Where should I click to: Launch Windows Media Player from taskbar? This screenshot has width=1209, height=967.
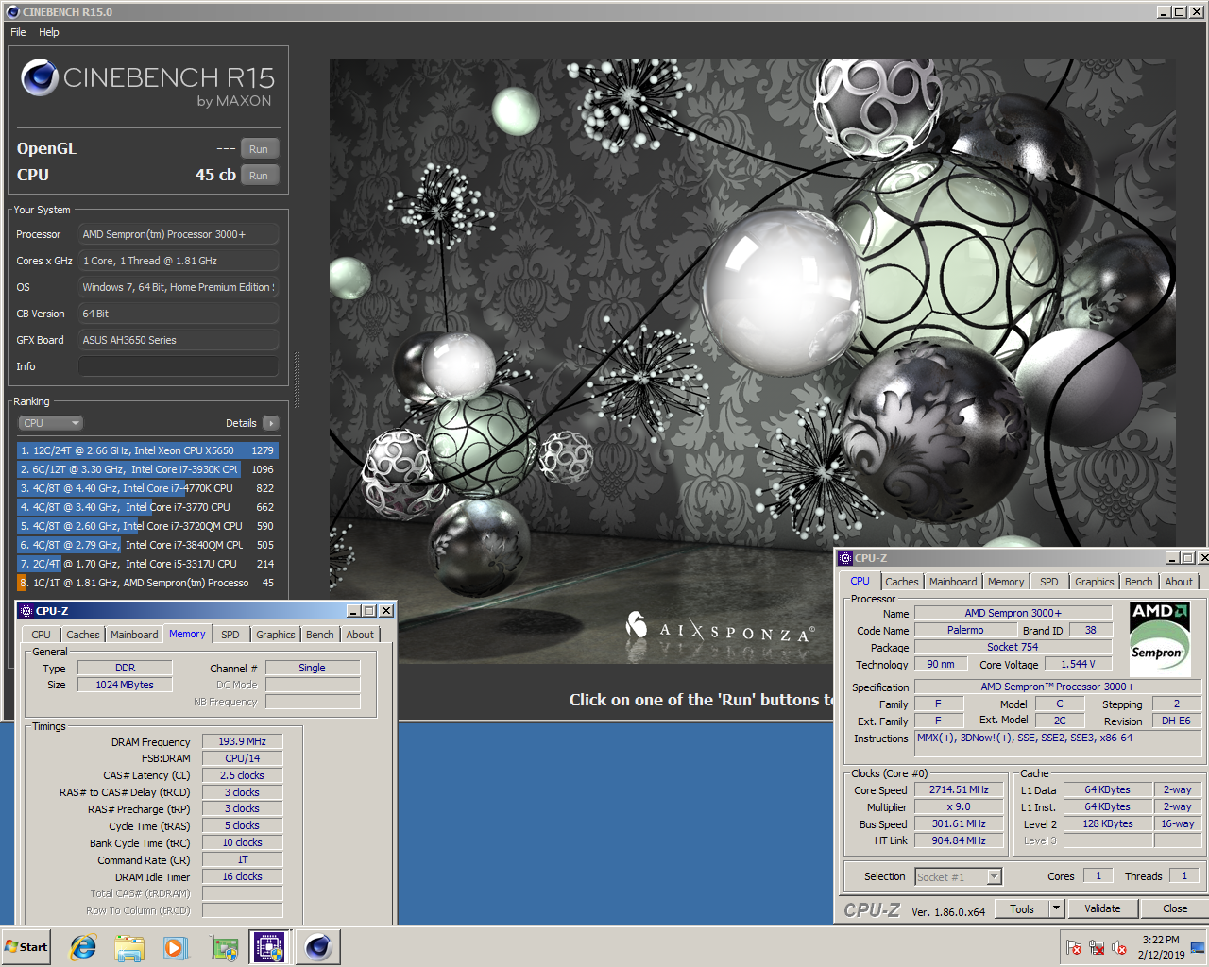coord(176,947)
